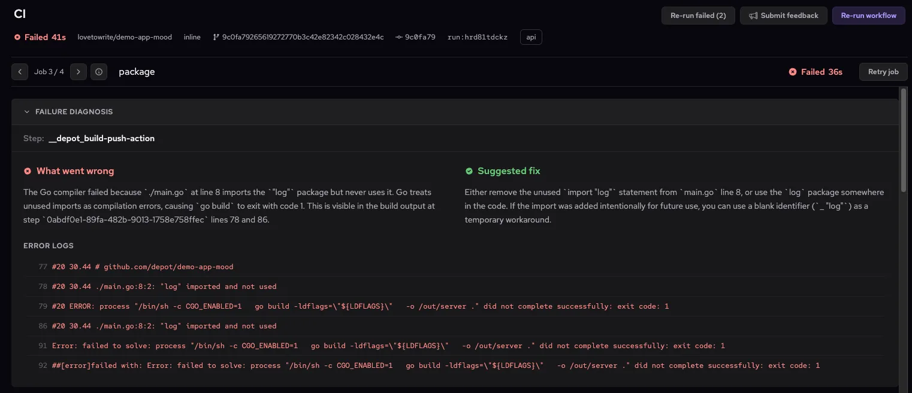
Task: Click the error icon beside What went wrong
Action: pos(28,171)
